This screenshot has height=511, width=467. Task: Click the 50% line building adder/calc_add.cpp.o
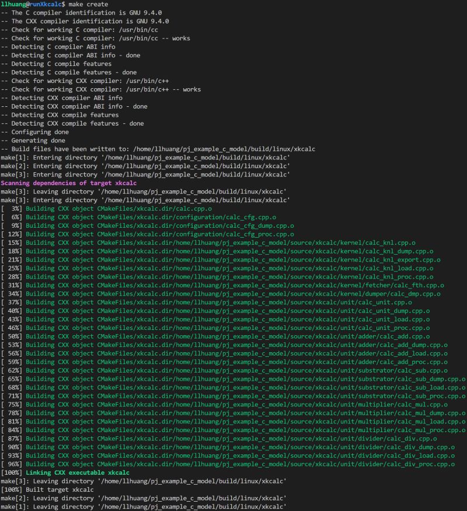pyautogui.click(x=215, y=336)
